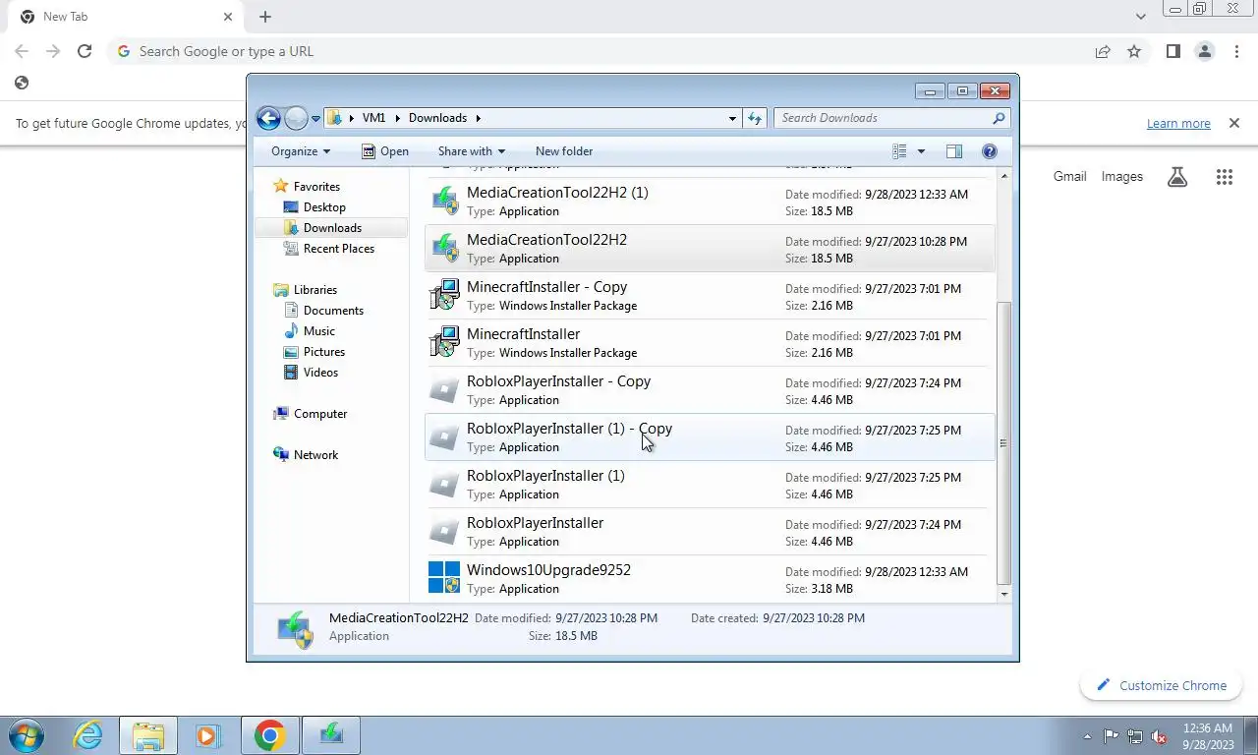The width and height of the screenshot is (1258, 755).
Task: Click the Open toolbar button
Action: point(384,151)
